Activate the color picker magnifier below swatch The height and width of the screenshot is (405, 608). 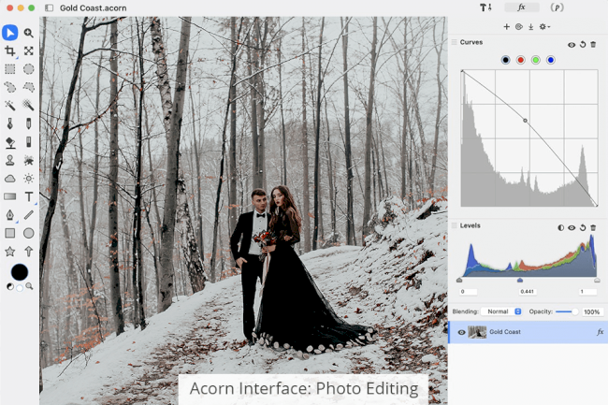tap(29, 287)
